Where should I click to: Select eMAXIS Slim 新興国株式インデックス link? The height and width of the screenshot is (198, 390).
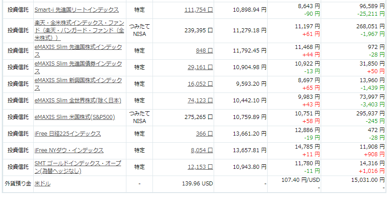[x=78, y=84]
